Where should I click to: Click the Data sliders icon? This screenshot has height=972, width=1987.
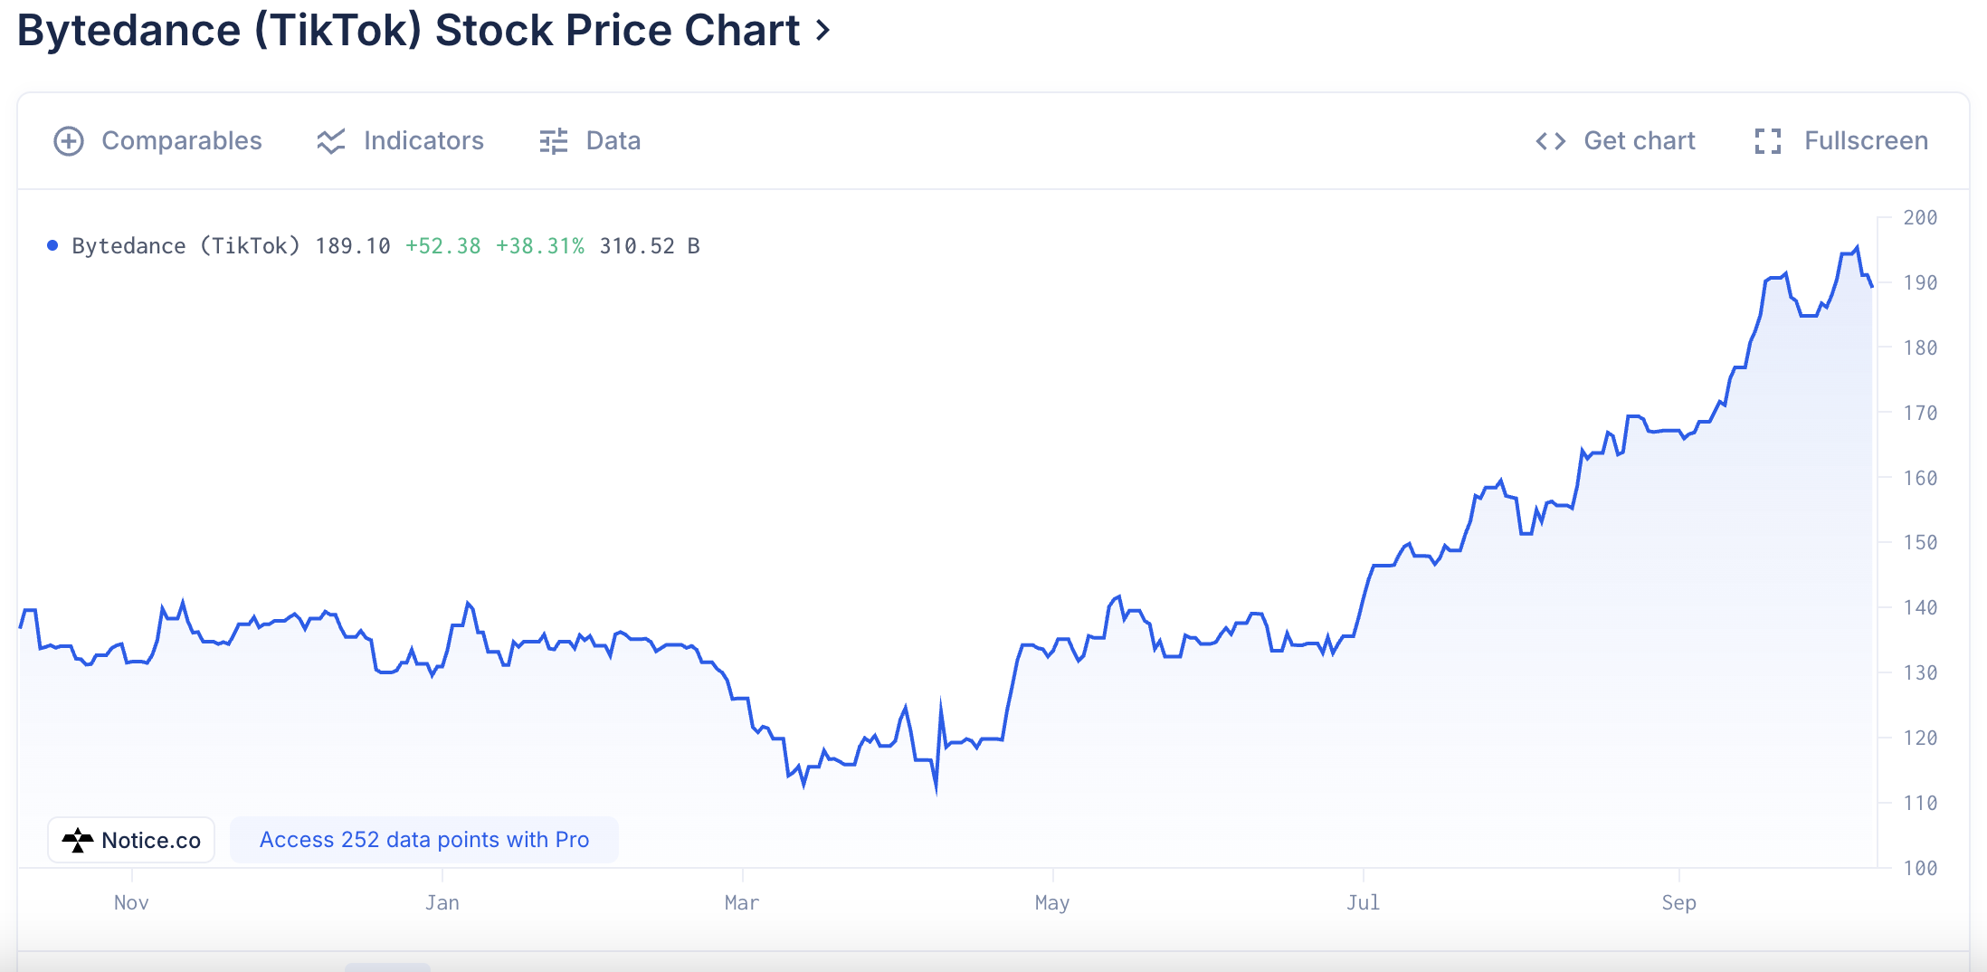pos(553,141)
